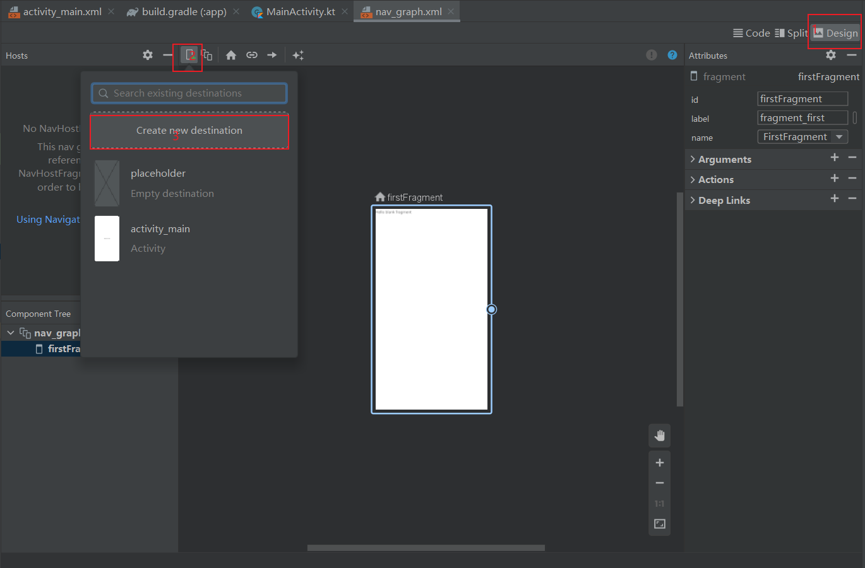Click the nested graph toolbar icon

coord(207,55)
